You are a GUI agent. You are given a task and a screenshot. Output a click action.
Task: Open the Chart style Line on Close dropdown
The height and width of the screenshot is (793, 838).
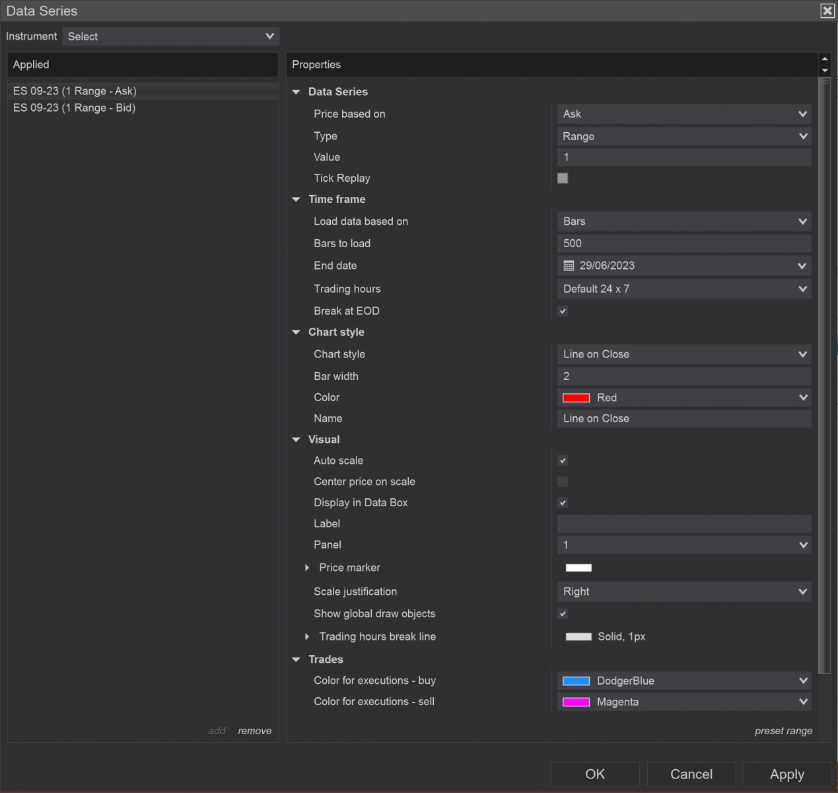click(683, 354)
